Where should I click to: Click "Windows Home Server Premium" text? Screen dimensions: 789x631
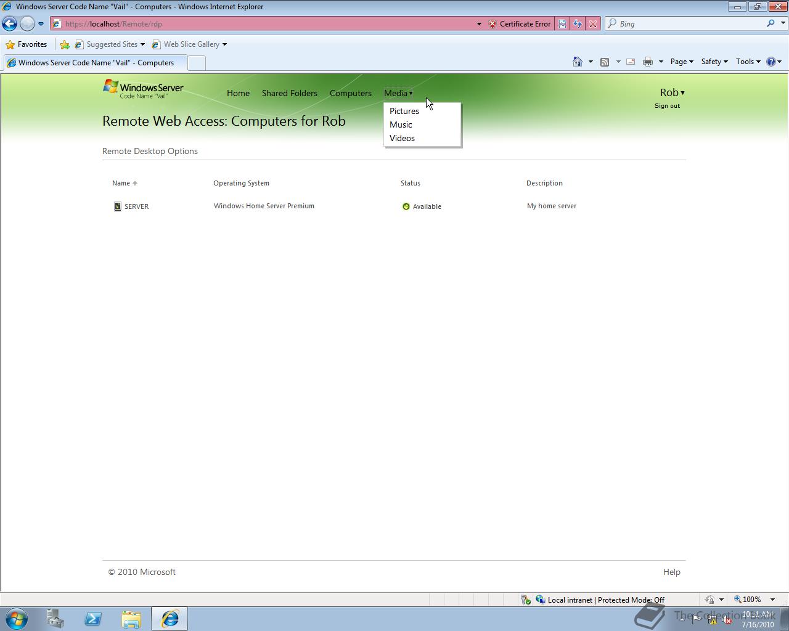tap(264, 206)
